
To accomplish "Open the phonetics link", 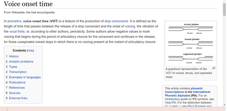I will pos(14,21).
